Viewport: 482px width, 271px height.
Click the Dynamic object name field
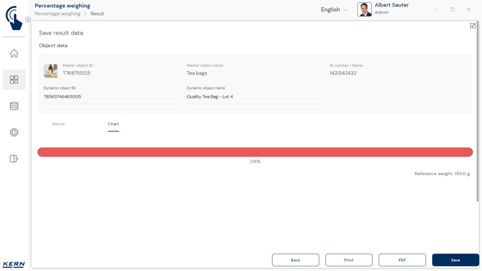point(255,97)
